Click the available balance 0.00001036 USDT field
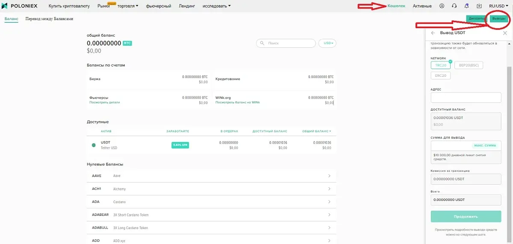This screenshot has width=513, height=244. point(466,121)
